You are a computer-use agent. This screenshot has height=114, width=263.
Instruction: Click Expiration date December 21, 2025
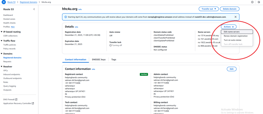74,44
